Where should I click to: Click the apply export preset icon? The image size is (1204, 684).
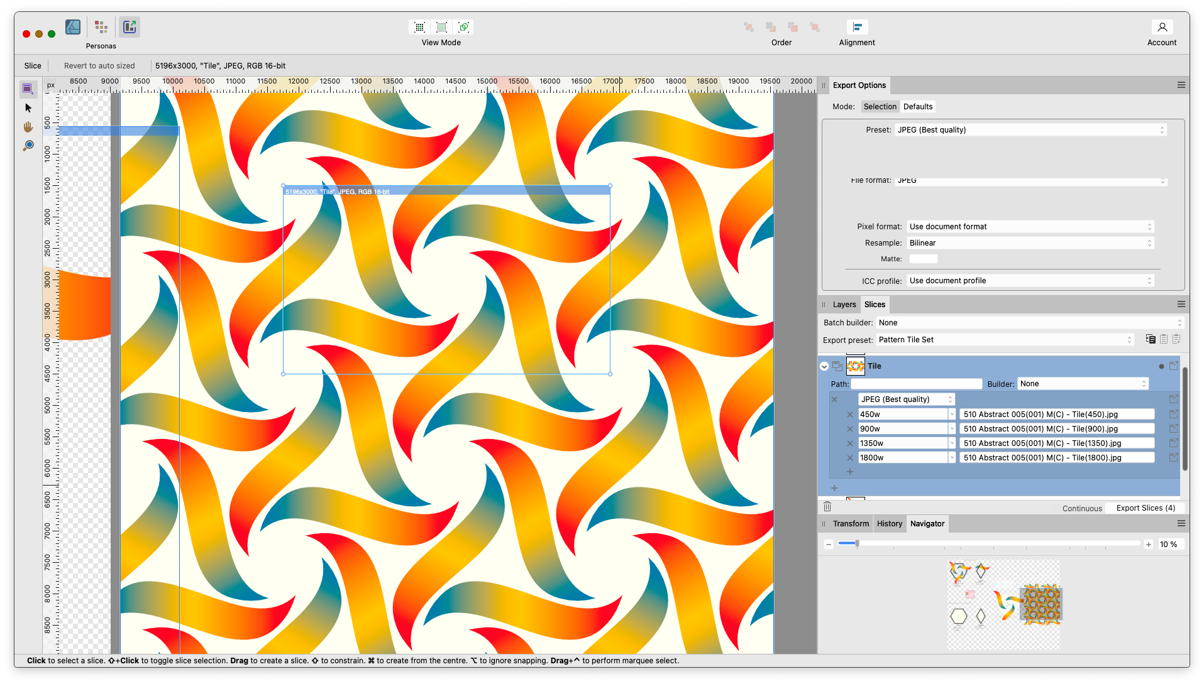coord(1151,339)
